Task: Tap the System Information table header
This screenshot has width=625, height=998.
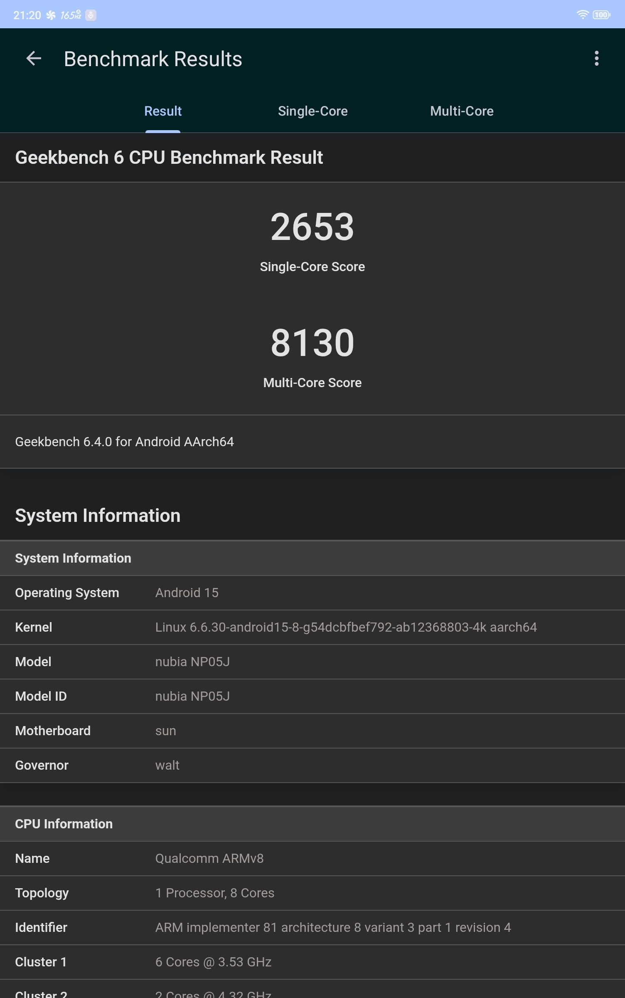Action: coord(312,558)
